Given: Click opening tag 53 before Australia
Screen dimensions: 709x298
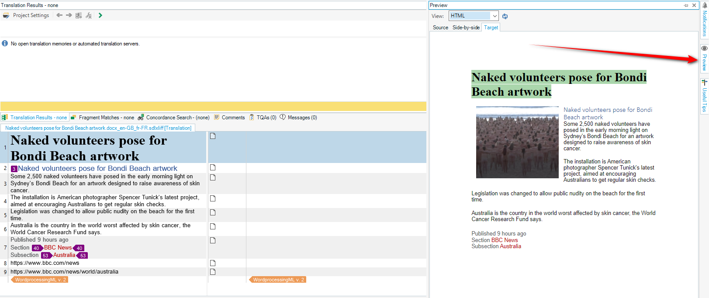Looking at the screenshot, I should click(46, 256).
